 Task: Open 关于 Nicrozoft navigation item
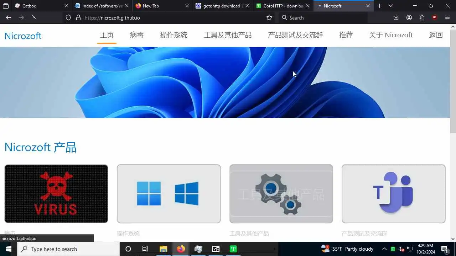click(391, 35)
